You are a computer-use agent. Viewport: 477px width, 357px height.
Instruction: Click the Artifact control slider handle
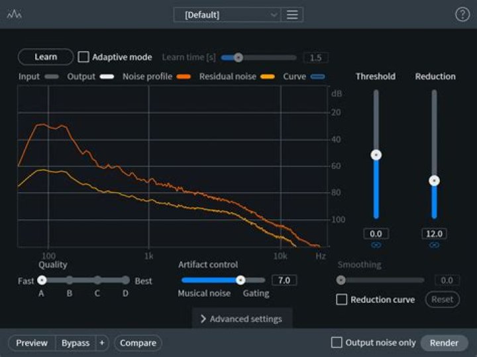[240, 280]
